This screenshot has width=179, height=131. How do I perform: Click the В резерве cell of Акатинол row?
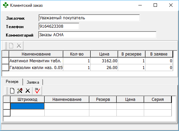pyautogui.click(x=132, y=61)
